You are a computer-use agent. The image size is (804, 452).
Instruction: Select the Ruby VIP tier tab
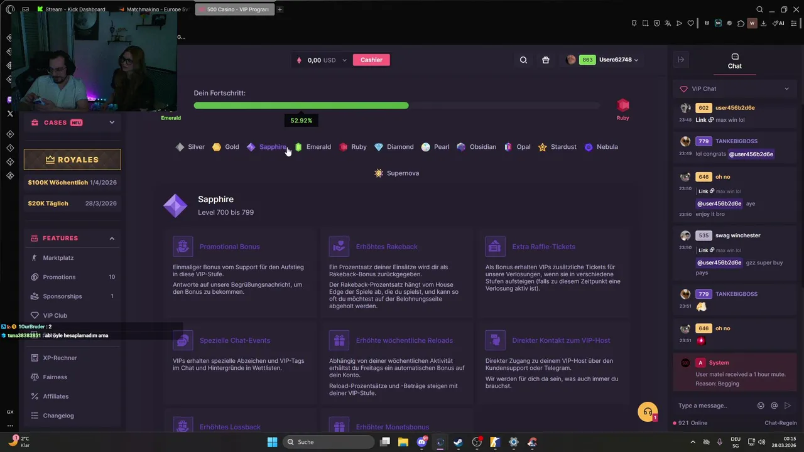[353, 147]
